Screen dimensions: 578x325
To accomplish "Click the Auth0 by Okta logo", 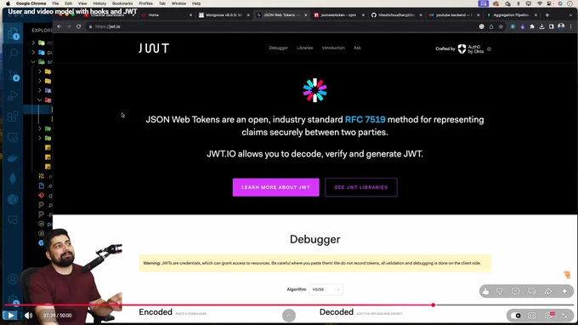I will point(471,49).
